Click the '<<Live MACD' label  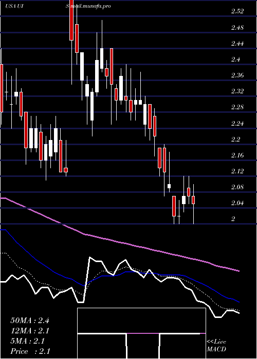[x=216, y=346]
